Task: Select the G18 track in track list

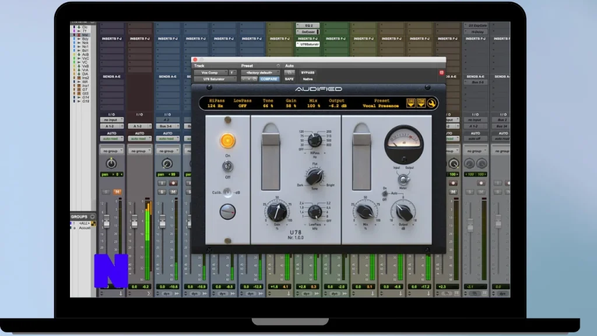Action: pos(86,101)
